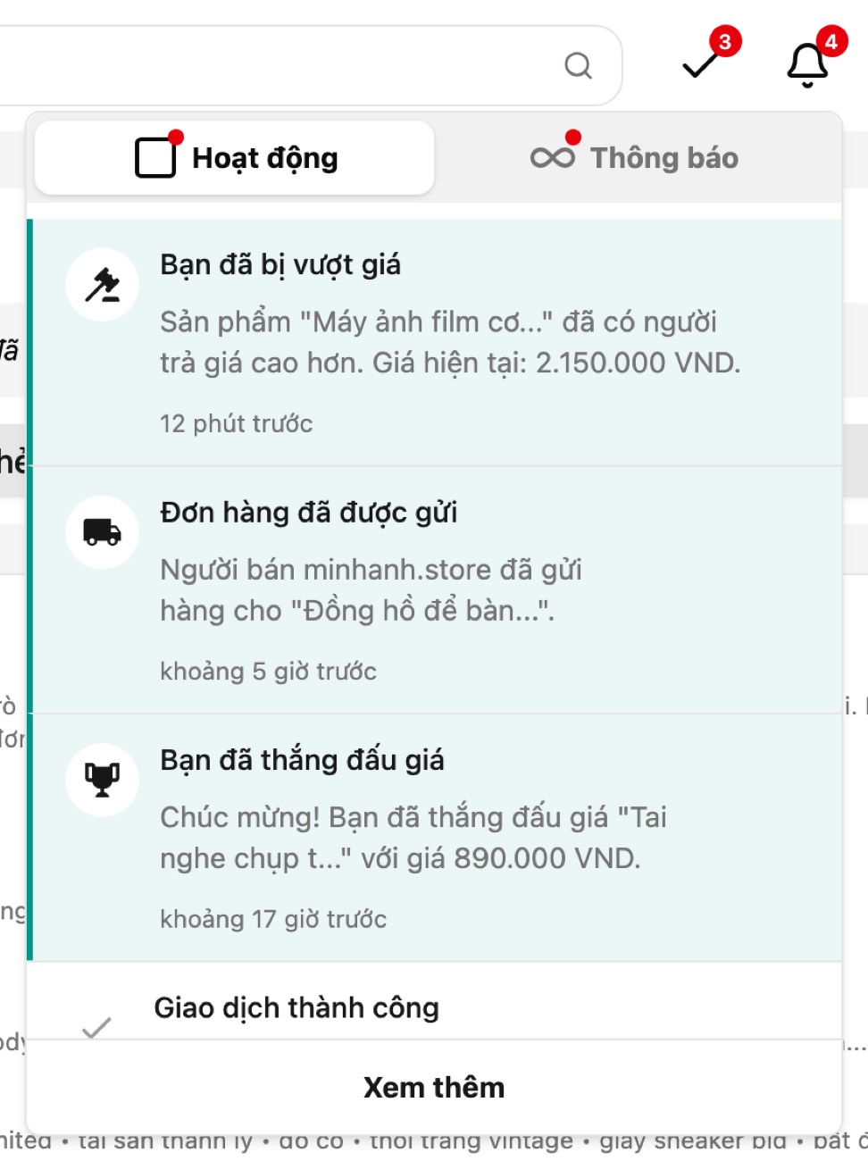Click the trophy icon
Screen dimensions: 868x1161
click(103, 780)
